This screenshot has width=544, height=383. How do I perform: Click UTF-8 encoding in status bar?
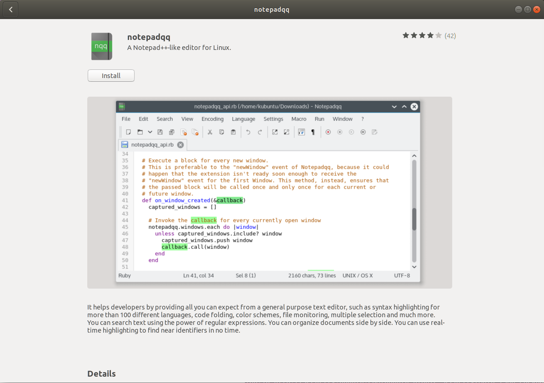pos(402,275)
